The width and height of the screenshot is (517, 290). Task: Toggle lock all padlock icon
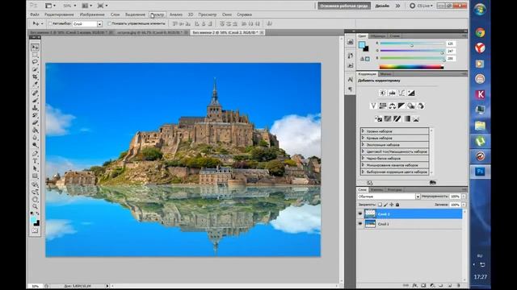397,205
